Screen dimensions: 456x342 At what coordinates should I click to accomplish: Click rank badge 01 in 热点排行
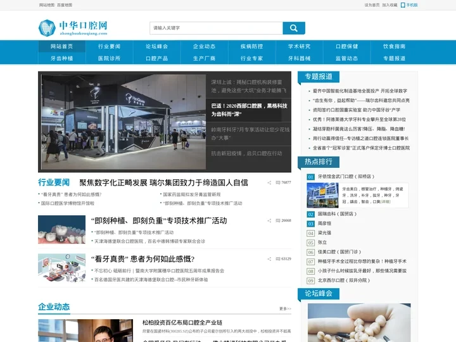coord(310,177)
